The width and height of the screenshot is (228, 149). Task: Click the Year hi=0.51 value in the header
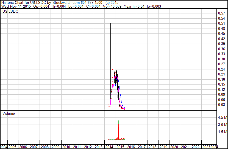click(134, 6)
